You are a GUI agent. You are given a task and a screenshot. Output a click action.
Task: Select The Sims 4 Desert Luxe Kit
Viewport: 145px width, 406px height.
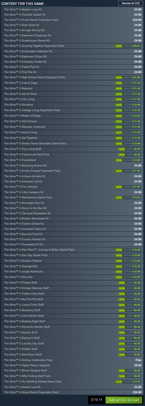[73, 387]
